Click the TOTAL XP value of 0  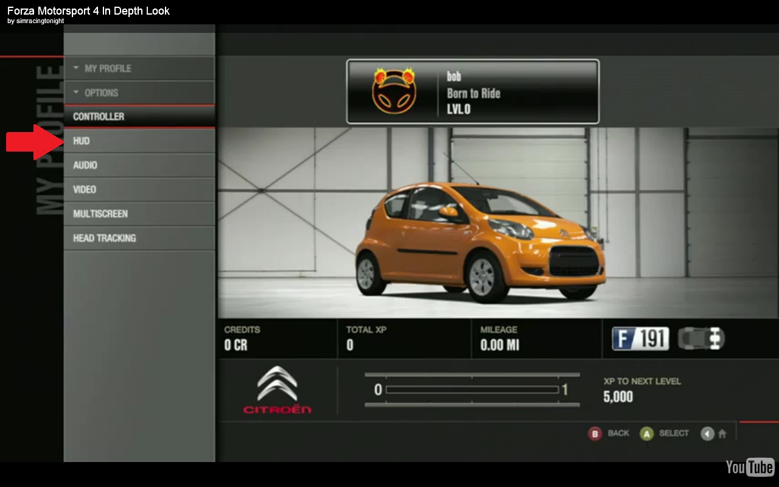(x=350, y=345)
